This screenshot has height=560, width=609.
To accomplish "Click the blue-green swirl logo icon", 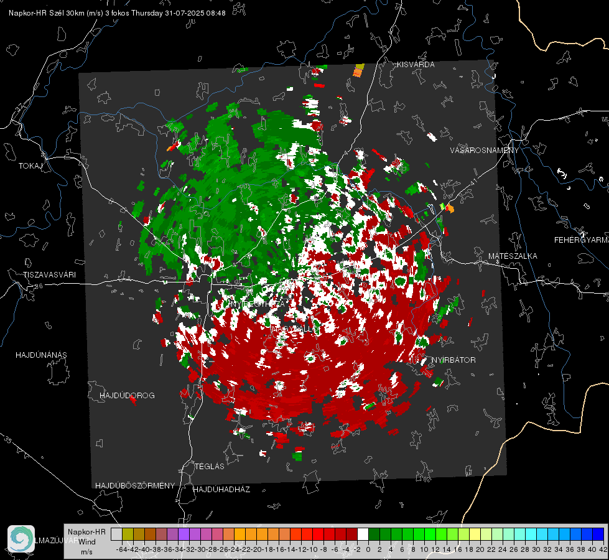I will [x=21, y=539].
